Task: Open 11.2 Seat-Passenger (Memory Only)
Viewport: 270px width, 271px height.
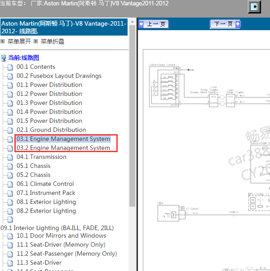Action: [67, 254]
